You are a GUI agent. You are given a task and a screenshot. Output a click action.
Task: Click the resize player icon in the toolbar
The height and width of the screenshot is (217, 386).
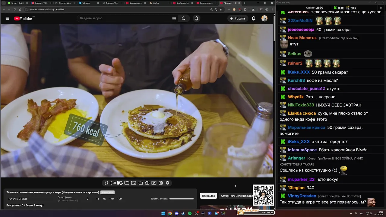point(134,183)
